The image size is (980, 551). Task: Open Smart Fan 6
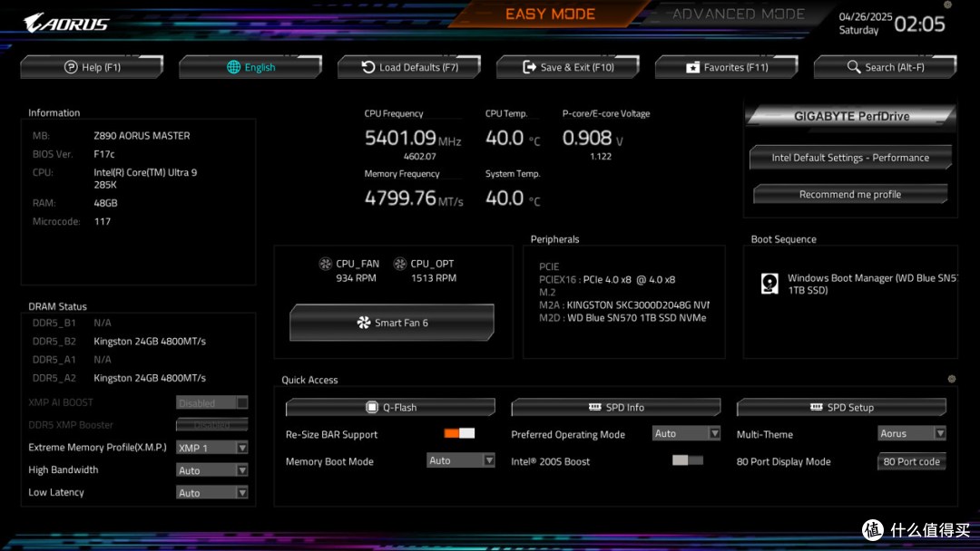(392, 323)
